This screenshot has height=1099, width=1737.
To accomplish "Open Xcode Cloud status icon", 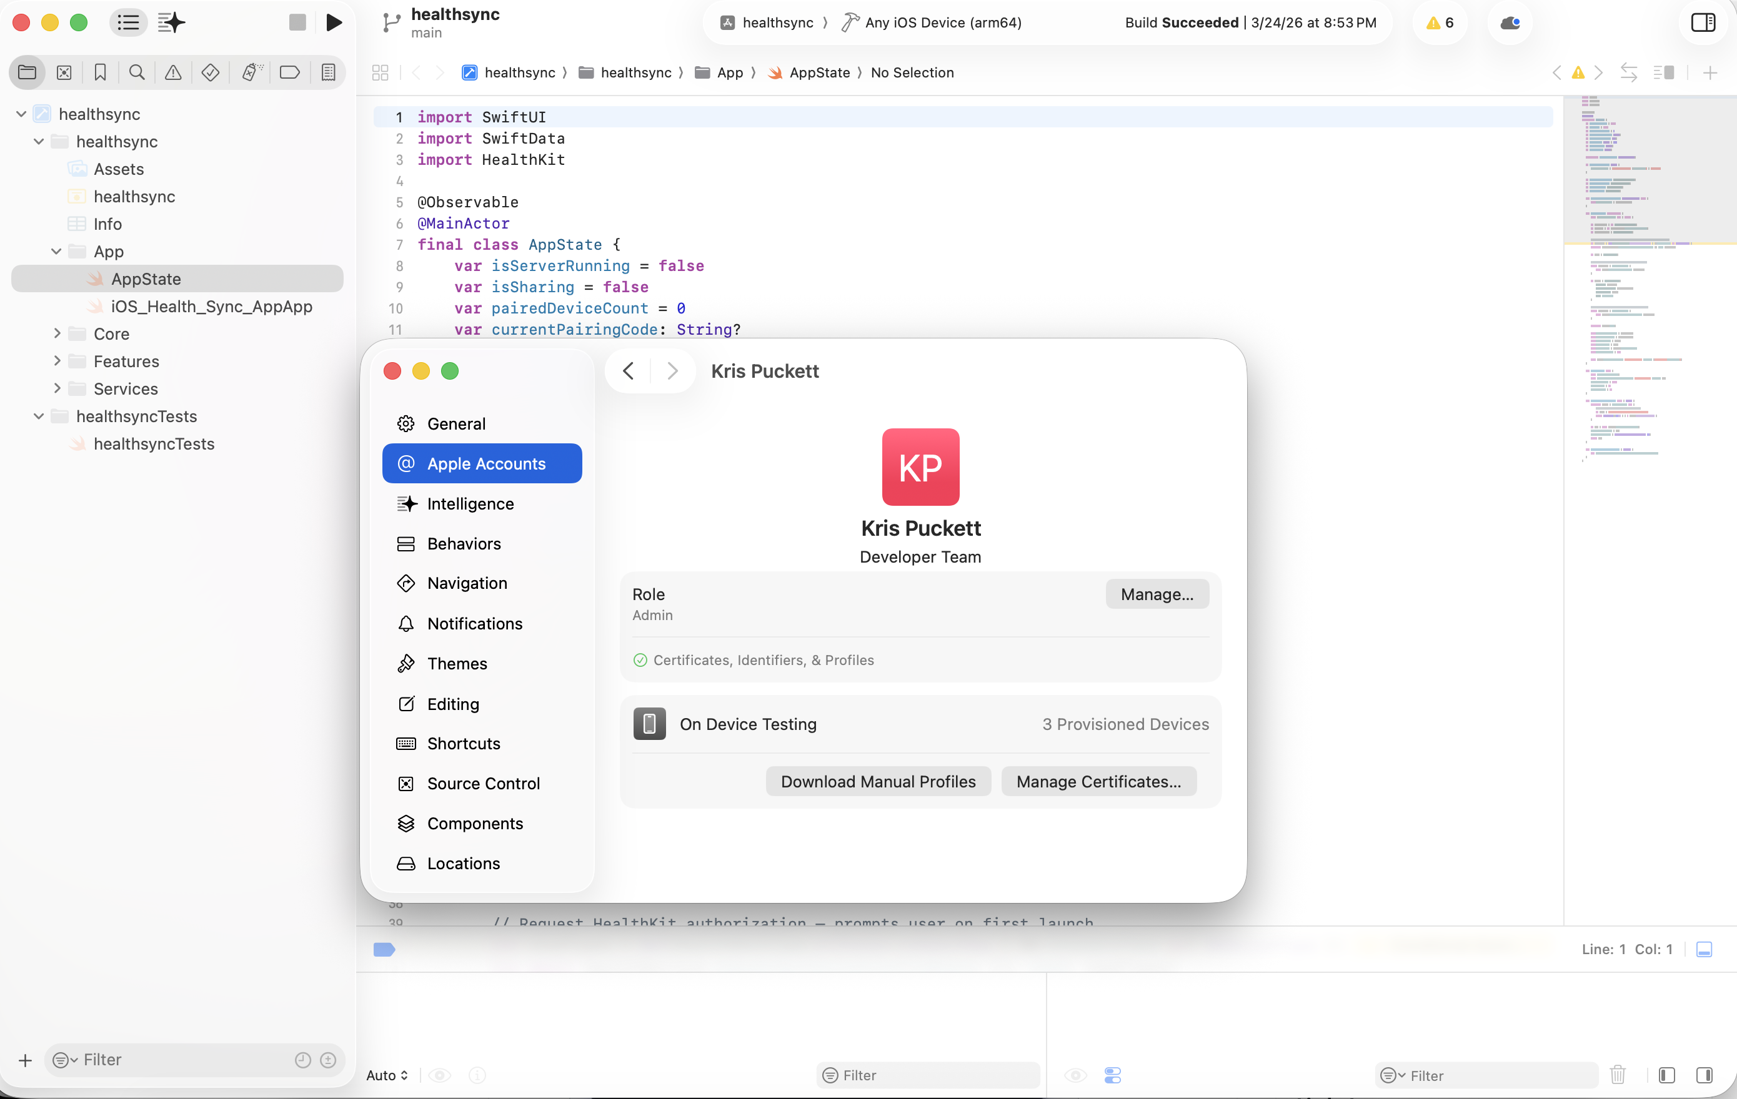I will [1510, 22].
